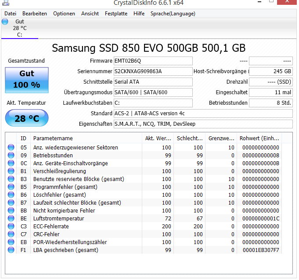Click the Grenzwe... column header
This screenshot has width=299, height=280.
point(221,138)
